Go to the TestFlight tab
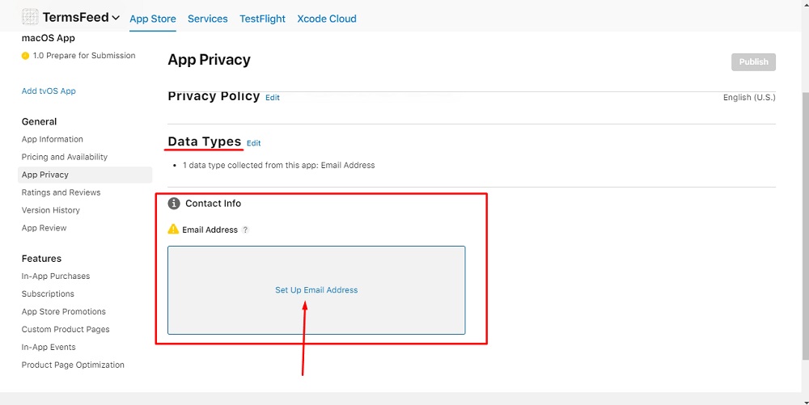The image size is (809, 405). [x=262, y=19]
